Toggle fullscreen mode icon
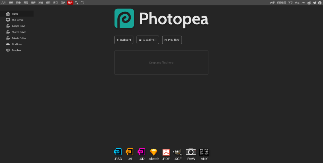Screen dimensions: 323x163 (82, 3)
